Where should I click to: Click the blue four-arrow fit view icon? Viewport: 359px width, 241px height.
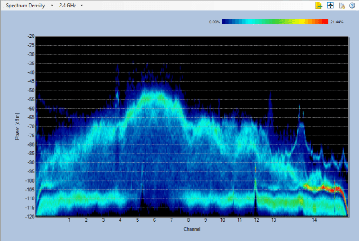pyautogui.click(x=330, y=6)
